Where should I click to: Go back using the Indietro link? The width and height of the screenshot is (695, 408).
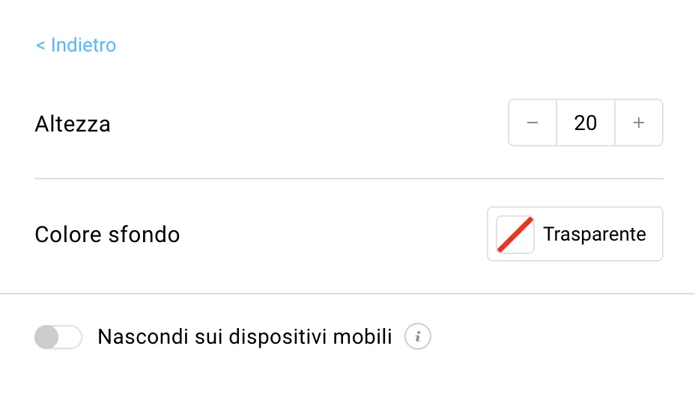coord(76,45)
